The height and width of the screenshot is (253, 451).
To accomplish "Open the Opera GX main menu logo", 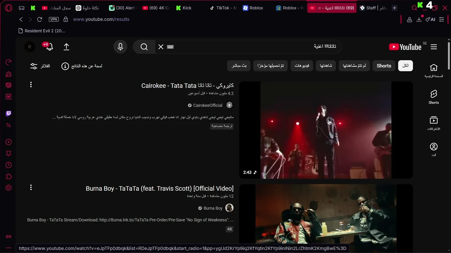I will point(9,8).
